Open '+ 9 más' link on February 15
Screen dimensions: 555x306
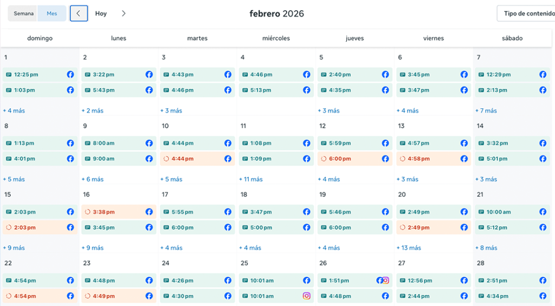pyautogui.click(x=14, y=248)
